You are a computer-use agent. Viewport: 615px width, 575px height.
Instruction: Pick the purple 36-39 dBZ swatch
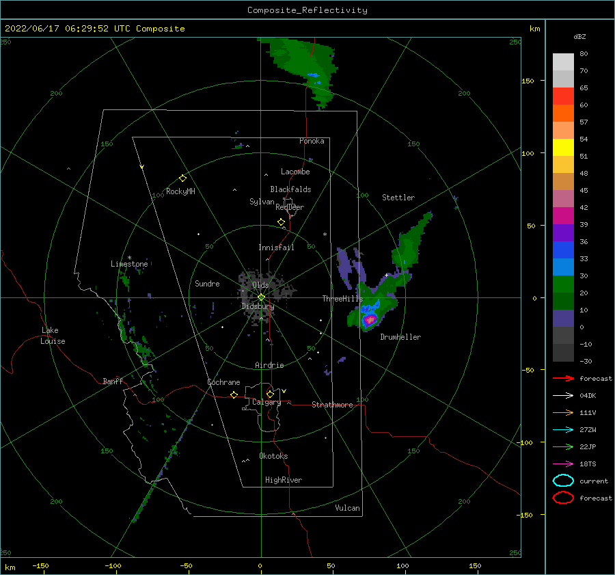coord(563,232)
